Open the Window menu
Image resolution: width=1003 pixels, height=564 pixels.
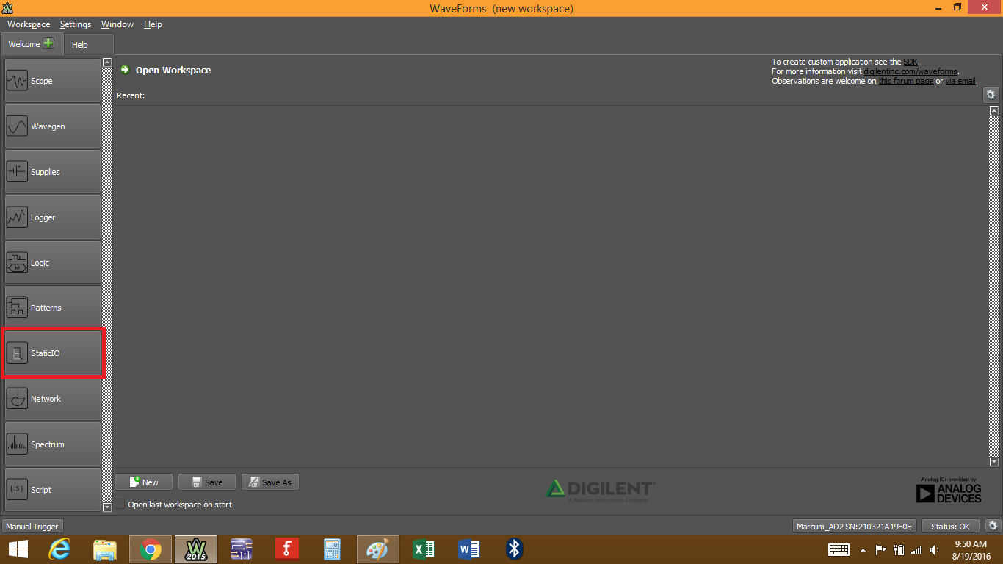(x=117, y=24)
